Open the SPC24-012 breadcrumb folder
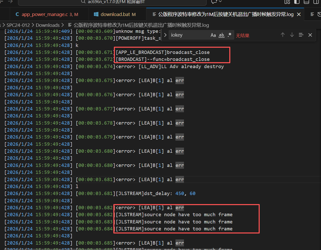Image resolution: width=321 pixels, height=250 pixels. pyautogui.click(x=18, y=25)
